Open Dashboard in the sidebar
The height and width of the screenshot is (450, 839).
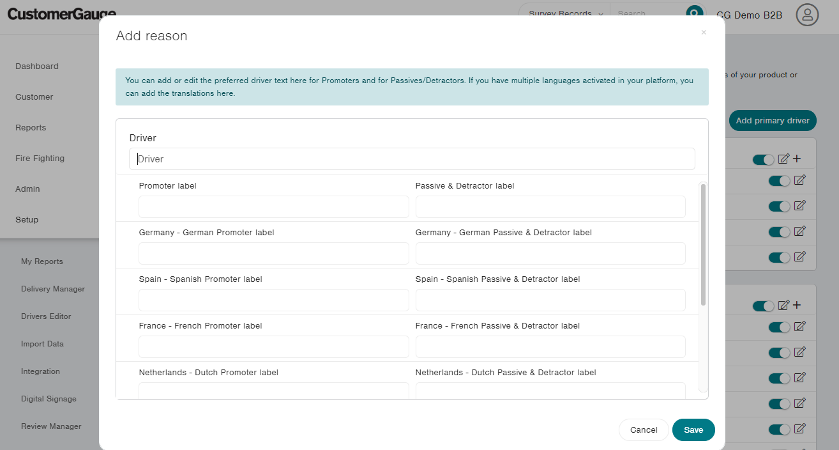37,66
